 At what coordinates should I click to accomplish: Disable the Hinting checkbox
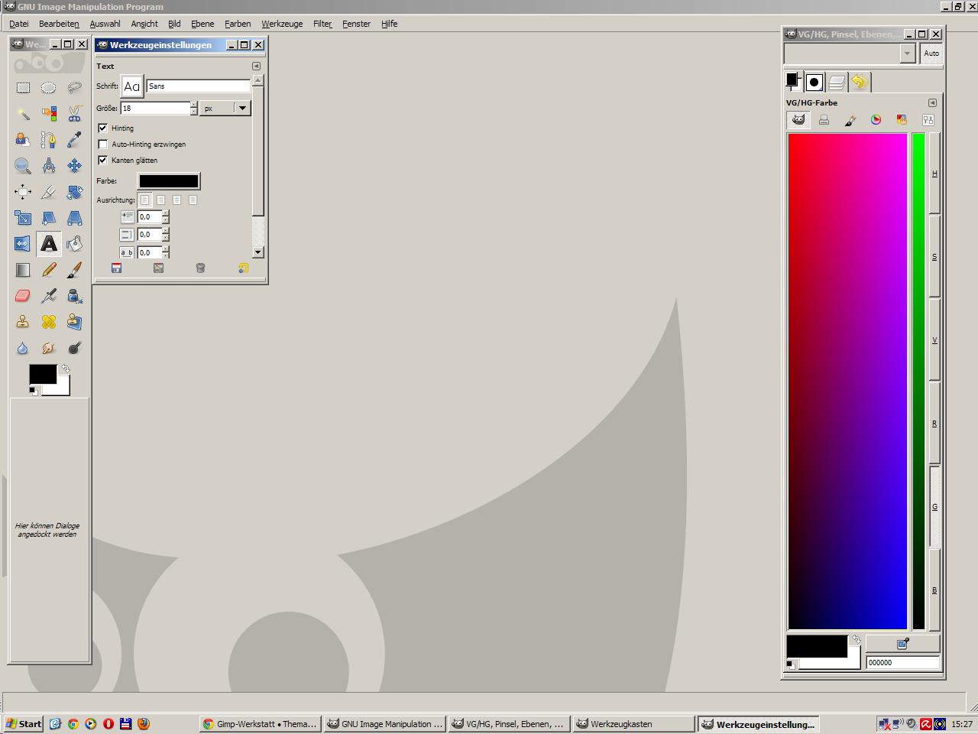tap(103, 128)
